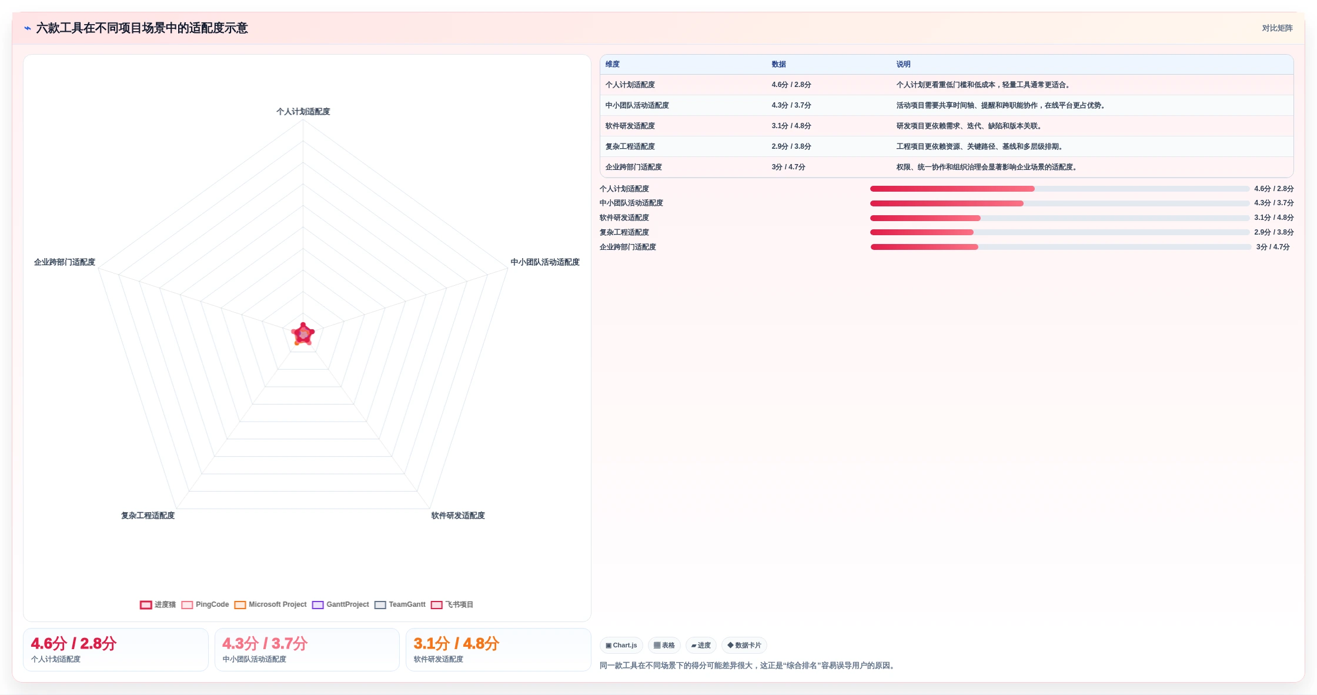Click the 对比矩阵 label in header

click(x=1277, y=28)
